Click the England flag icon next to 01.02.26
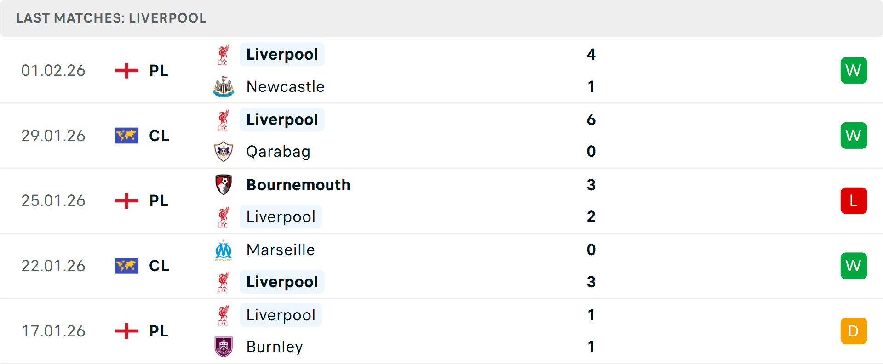Viewport: 883px width, 364px height. 126,70
